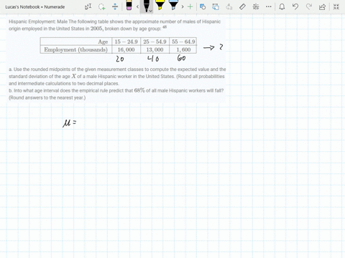Undo the last action
This screenshot has width=345, height=258.
point(295,6)
